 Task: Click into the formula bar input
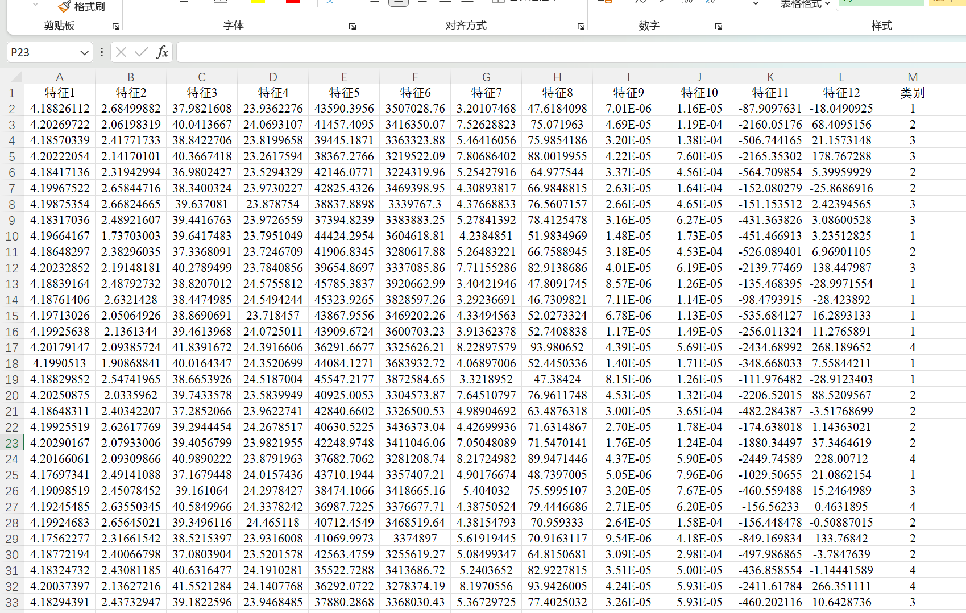(x=571, y=52)
